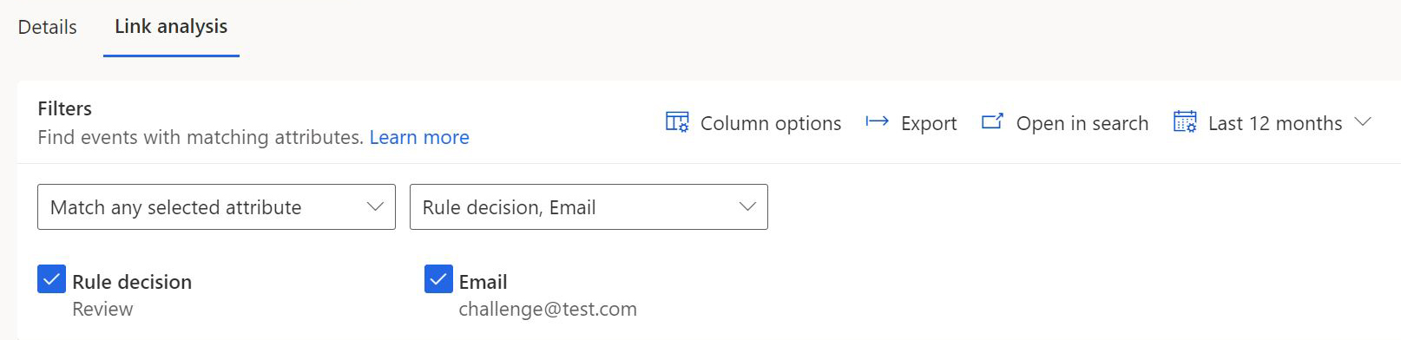Click the Column options table icon

pyautogui.click(x=677, y=122)
